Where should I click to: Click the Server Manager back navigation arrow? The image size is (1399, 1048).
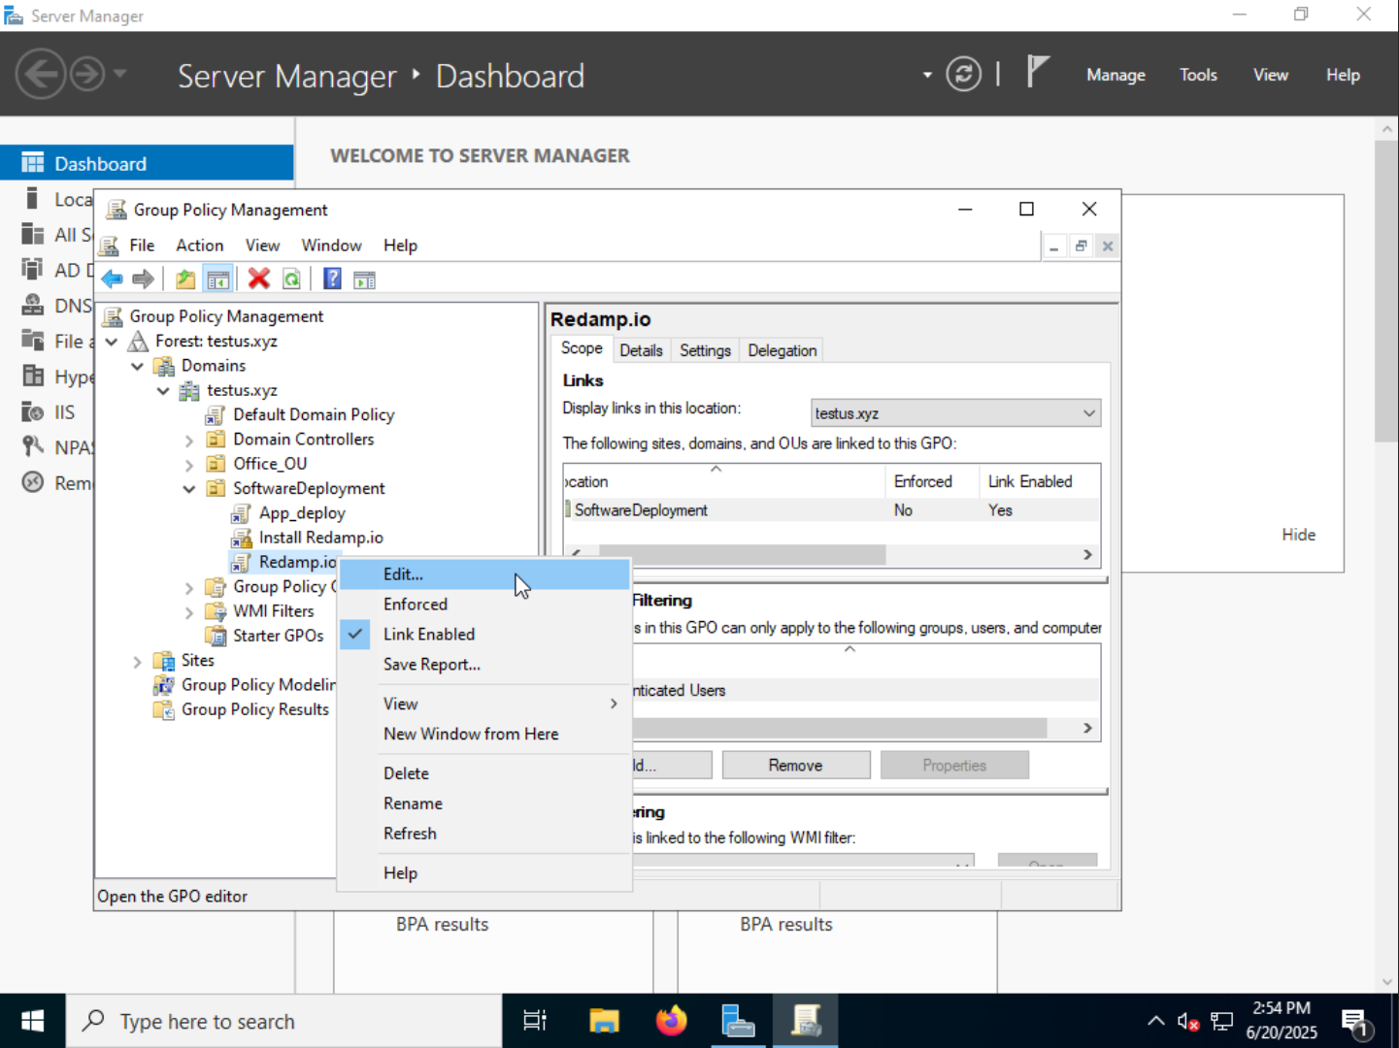pyautogui.click(x=41, y=74)
